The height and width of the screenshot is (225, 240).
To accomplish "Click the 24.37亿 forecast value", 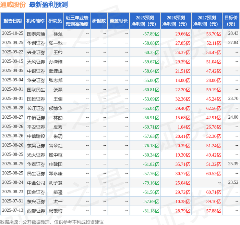I will pos(183,53).
